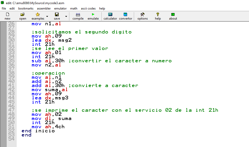
Task: Click the final 'end' on line 53
Action: (26, 135)
